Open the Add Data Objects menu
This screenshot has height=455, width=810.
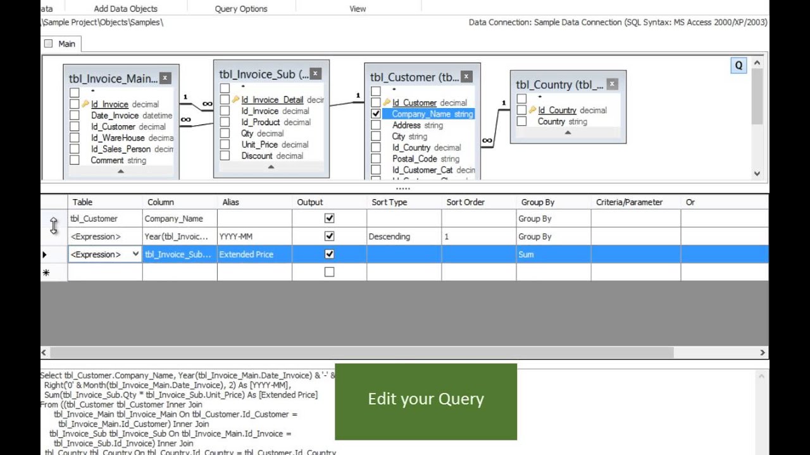pos(125,8)
